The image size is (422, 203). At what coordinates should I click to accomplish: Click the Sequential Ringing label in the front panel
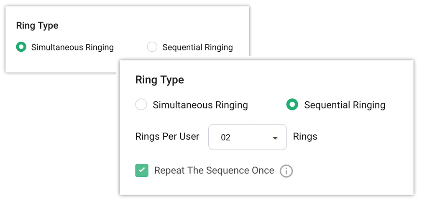click(345, 105)
